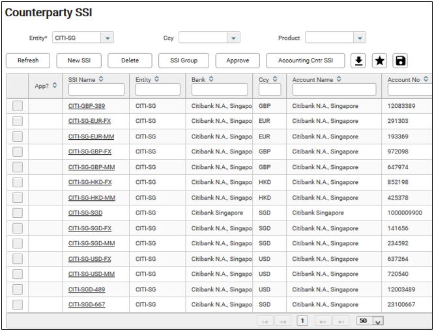The image size is (434, 331).
Task: Sort by Bank column arrows
Action: coord(211,79)
